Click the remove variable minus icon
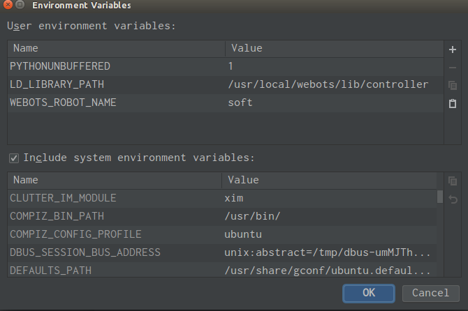468x311 pixels. (452, 68)
